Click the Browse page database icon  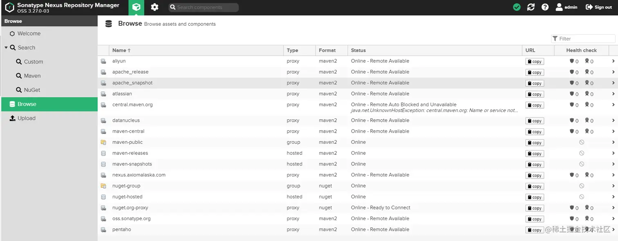click(108, 24)
